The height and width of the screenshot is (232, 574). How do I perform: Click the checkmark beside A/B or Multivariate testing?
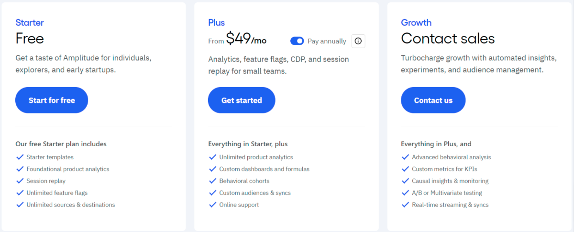coord(406,193)
